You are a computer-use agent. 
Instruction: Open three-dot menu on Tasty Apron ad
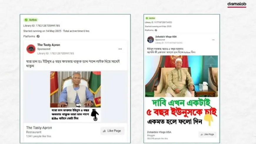[120, 49]
